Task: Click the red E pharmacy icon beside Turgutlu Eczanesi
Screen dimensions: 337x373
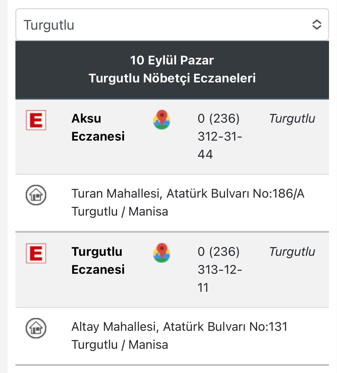Action: [x=36, y=253]
